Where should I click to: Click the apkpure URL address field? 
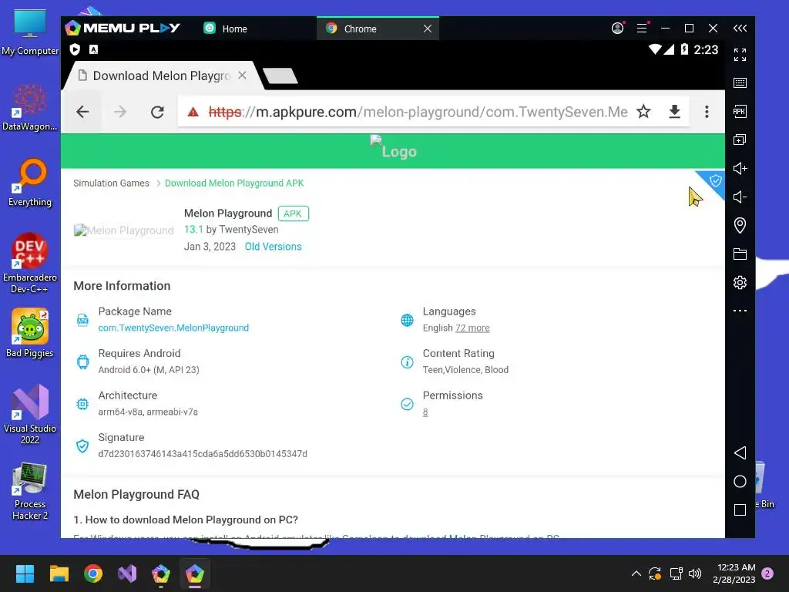pyautogui.click(x=417, y=112)
